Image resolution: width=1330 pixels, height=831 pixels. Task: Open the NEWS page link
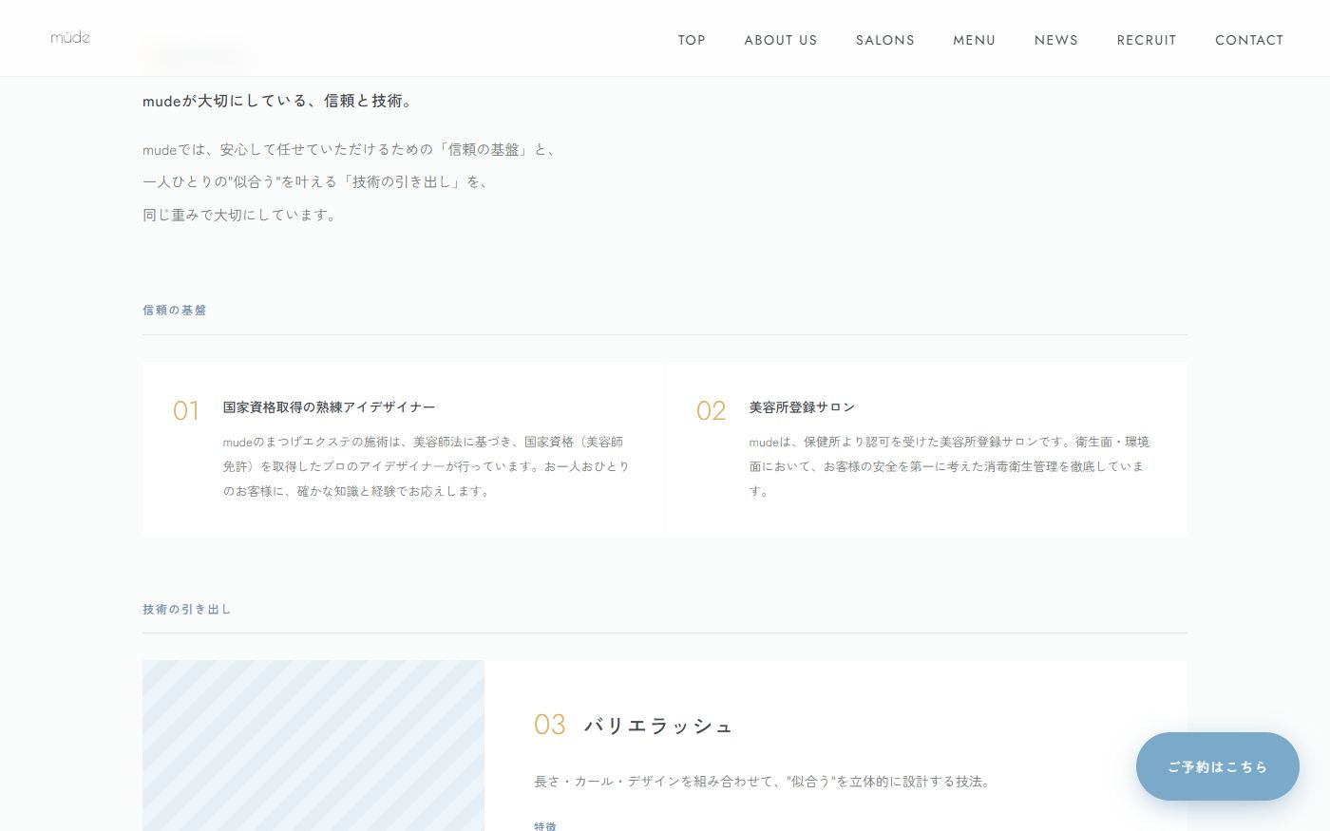tap(1056, 40)
